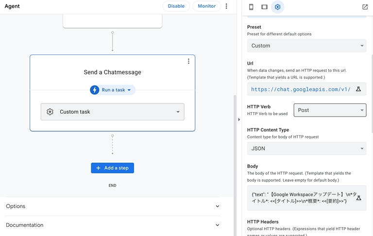This screenshot has width=373, height=236.
Task: Open the Custom task dropdown
Action: point(112,112)
